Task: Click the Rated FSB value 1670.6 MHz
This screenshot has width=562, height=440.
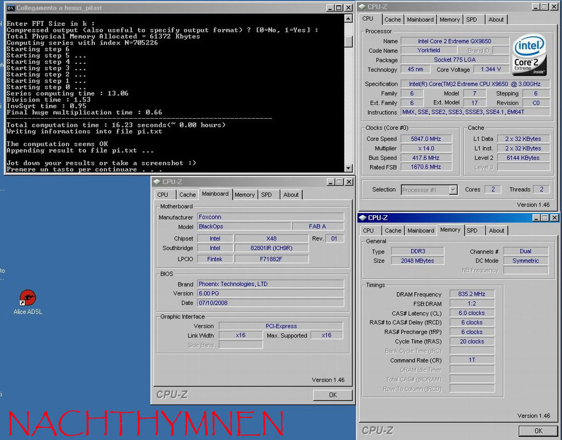Action: (426, 167)
